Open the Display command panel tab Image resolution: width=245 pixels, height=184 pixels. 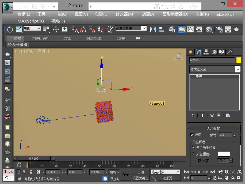point(222,52)
